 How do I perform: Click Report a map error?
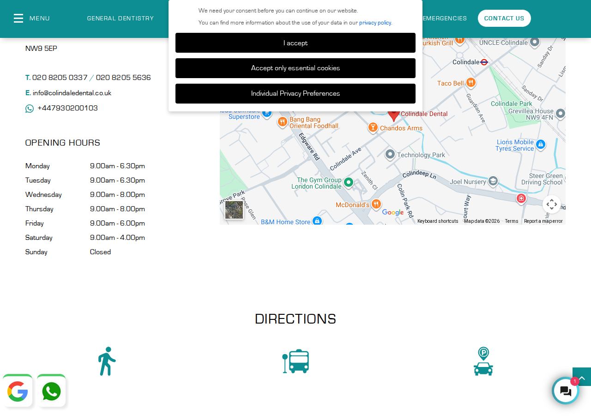point(543,221)
